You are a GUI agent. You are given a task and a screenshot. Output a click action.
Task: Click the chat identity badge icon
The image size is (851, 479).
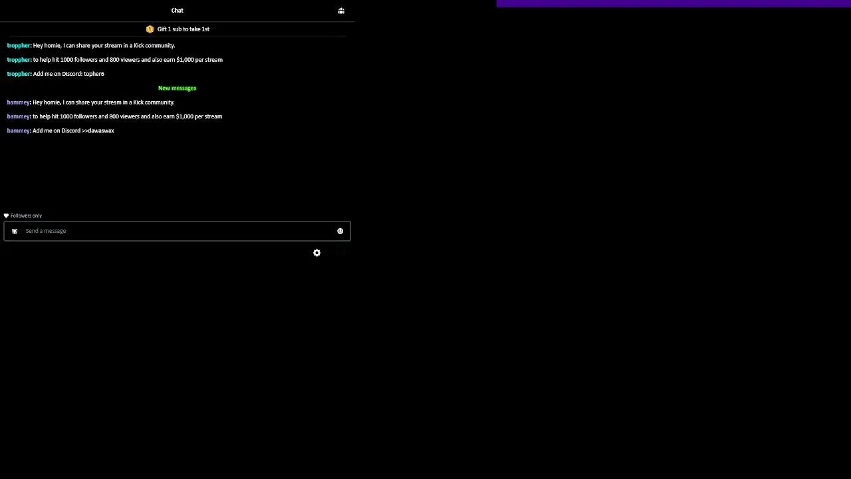(15, 231)
